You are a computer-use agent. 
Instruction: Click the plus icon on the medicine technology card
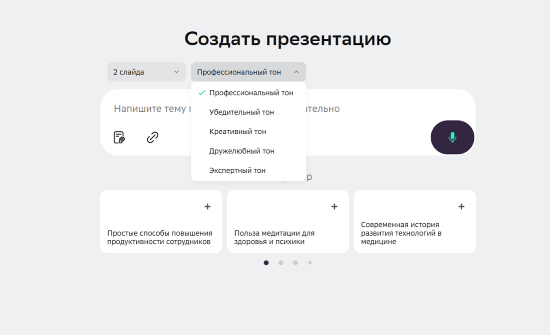coord(461,206)
